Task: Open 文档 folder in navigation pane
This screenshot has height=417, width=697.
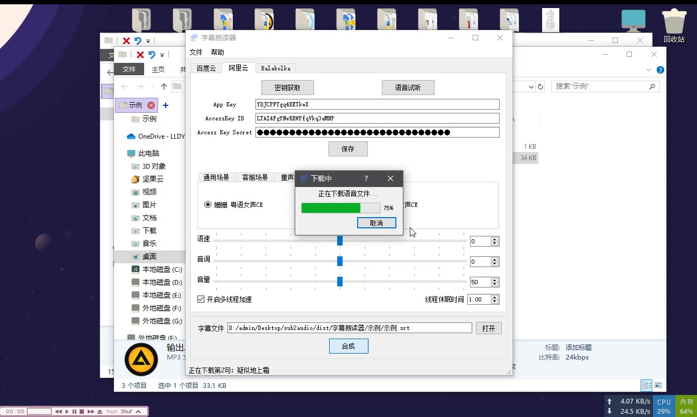Action: pyautogui.click(x=144, y=218)
